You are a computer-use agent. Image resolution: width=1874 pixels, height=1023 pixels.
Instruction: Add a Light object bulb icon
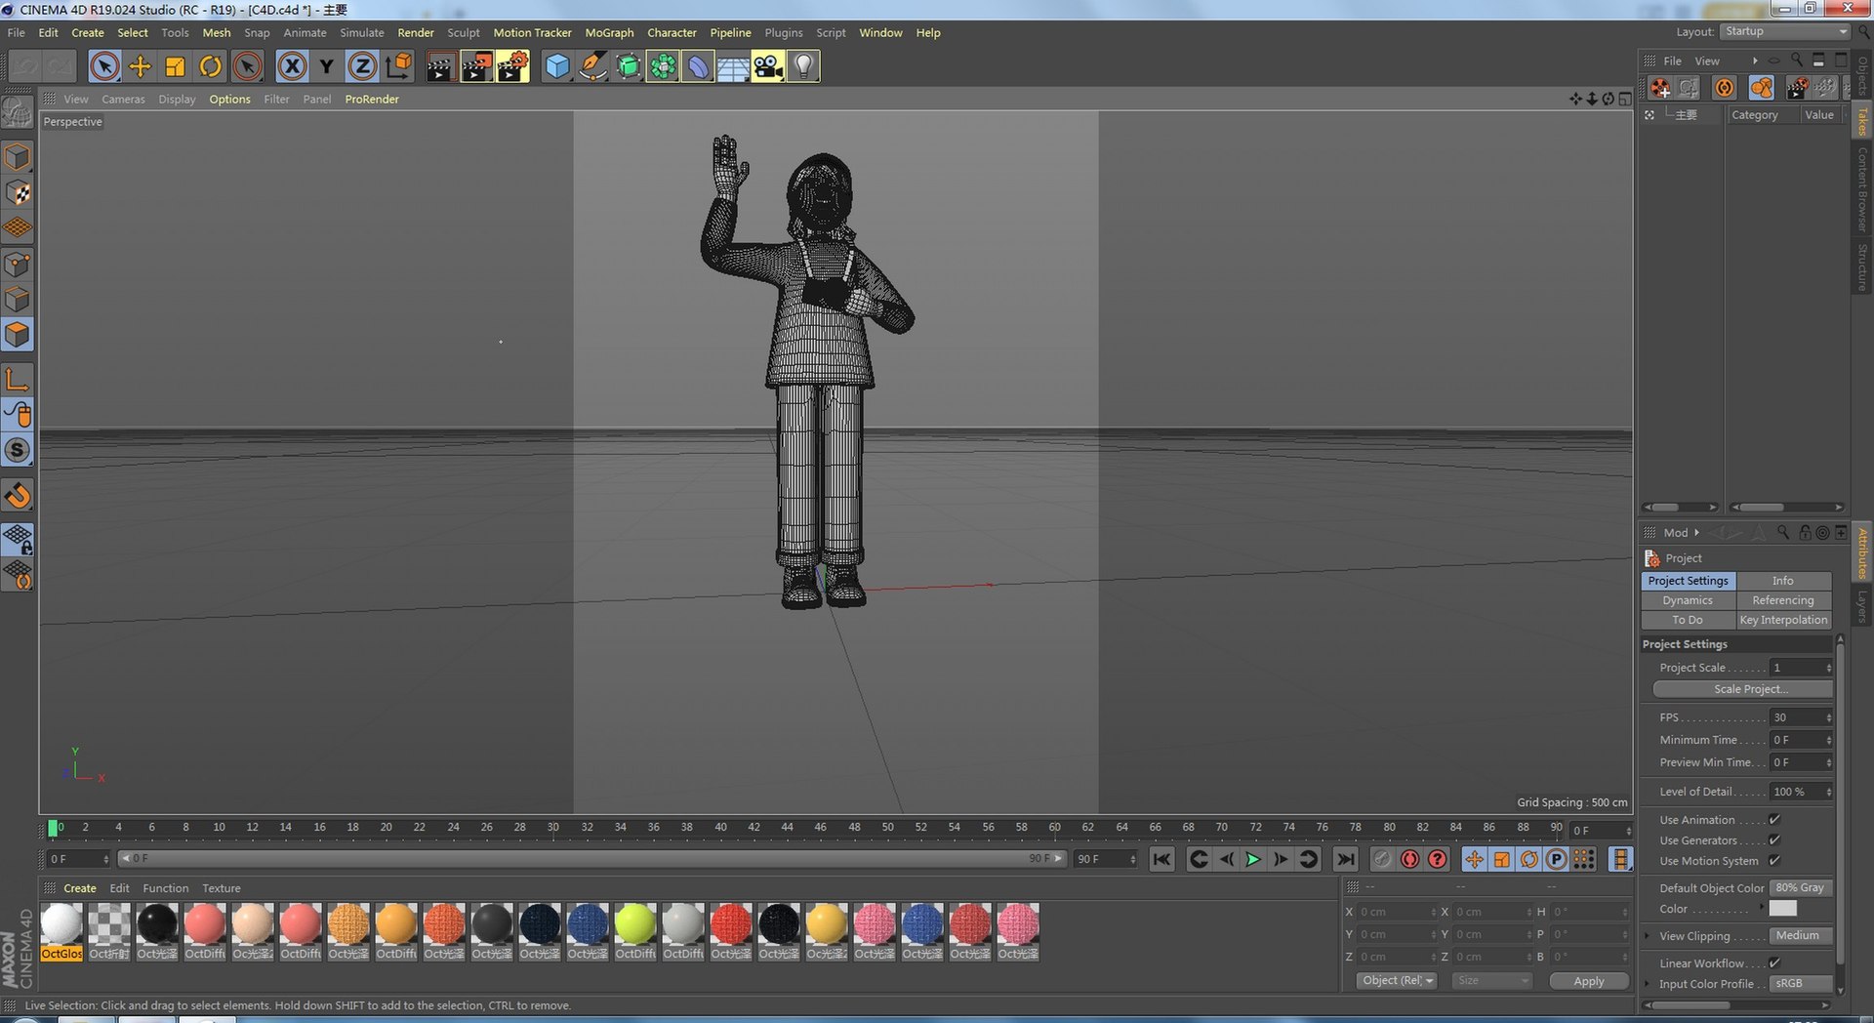(x=803, y=66)
